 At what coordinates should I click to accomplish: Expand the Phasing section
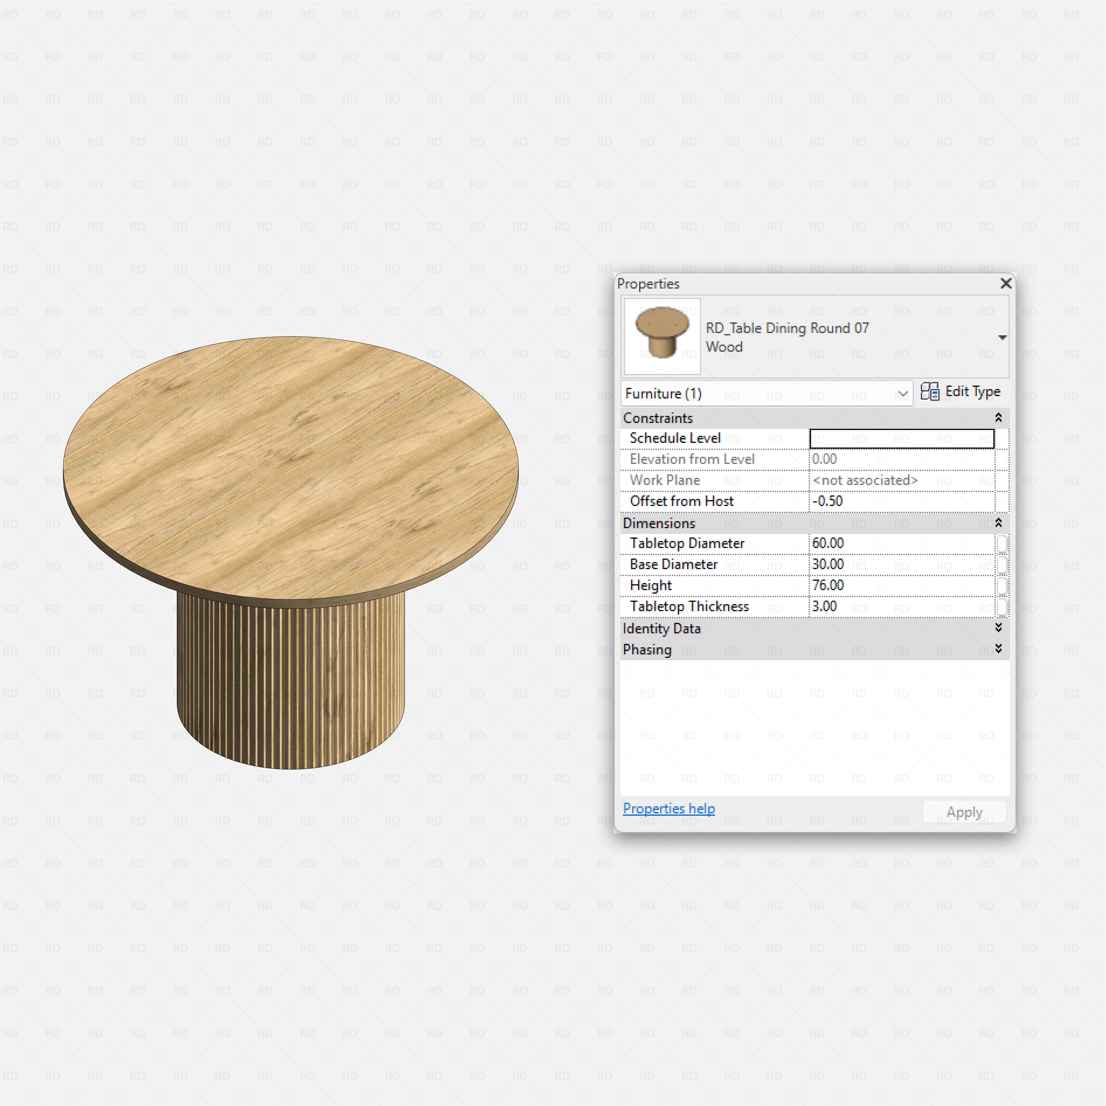pyautogui.click(x=999, y=649)
